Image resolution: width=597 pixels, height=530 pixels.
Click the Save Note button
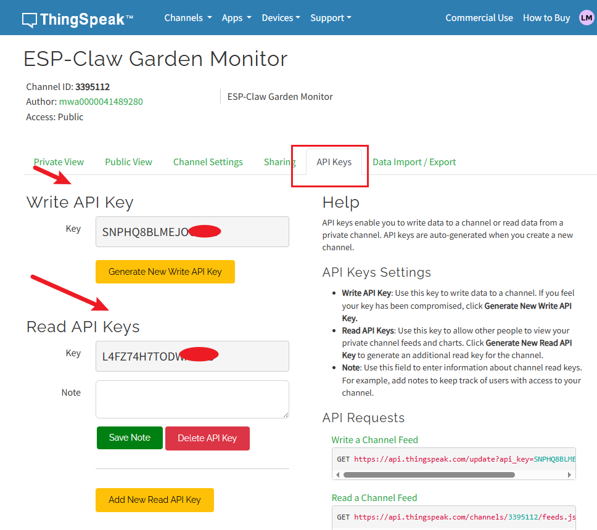130,438
